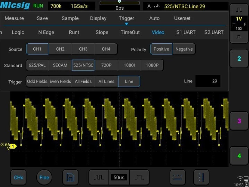Open 525/NTSC Line 29 trigger info
This screenshot has width=249, height=187.
click(x=184, y=6)
